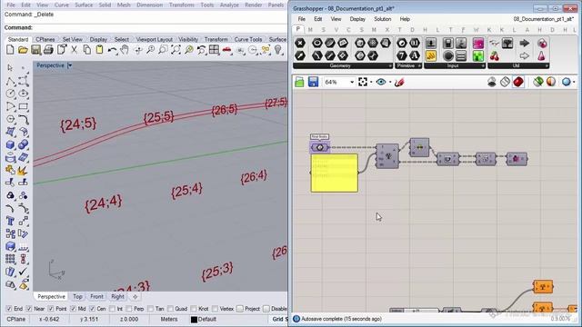Click the no-preview icon in Grasshopper toolbar
This screenshot has height=327, width=582.
(492, 82)
